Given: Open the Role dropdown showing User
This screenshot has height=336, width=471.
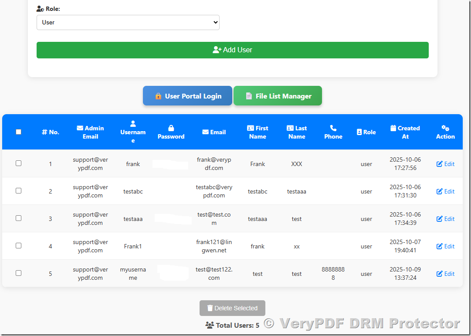Looking at the screenshot, I should (128, 22).
